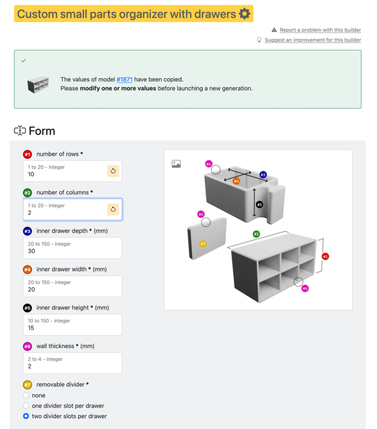
Task: Reset the number of rows value
Action: point(113,171)
